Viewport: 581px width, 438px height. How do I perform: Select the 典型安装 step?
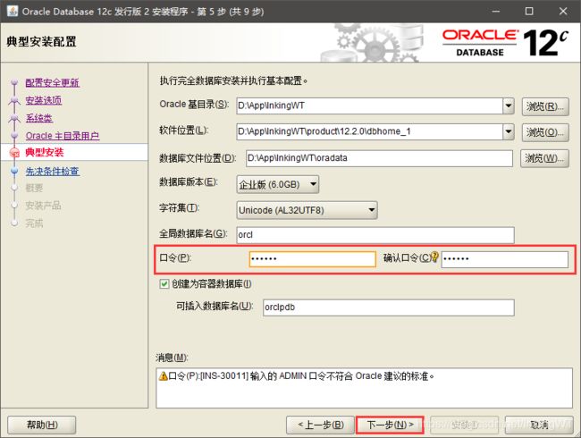(x=45, y=152)
